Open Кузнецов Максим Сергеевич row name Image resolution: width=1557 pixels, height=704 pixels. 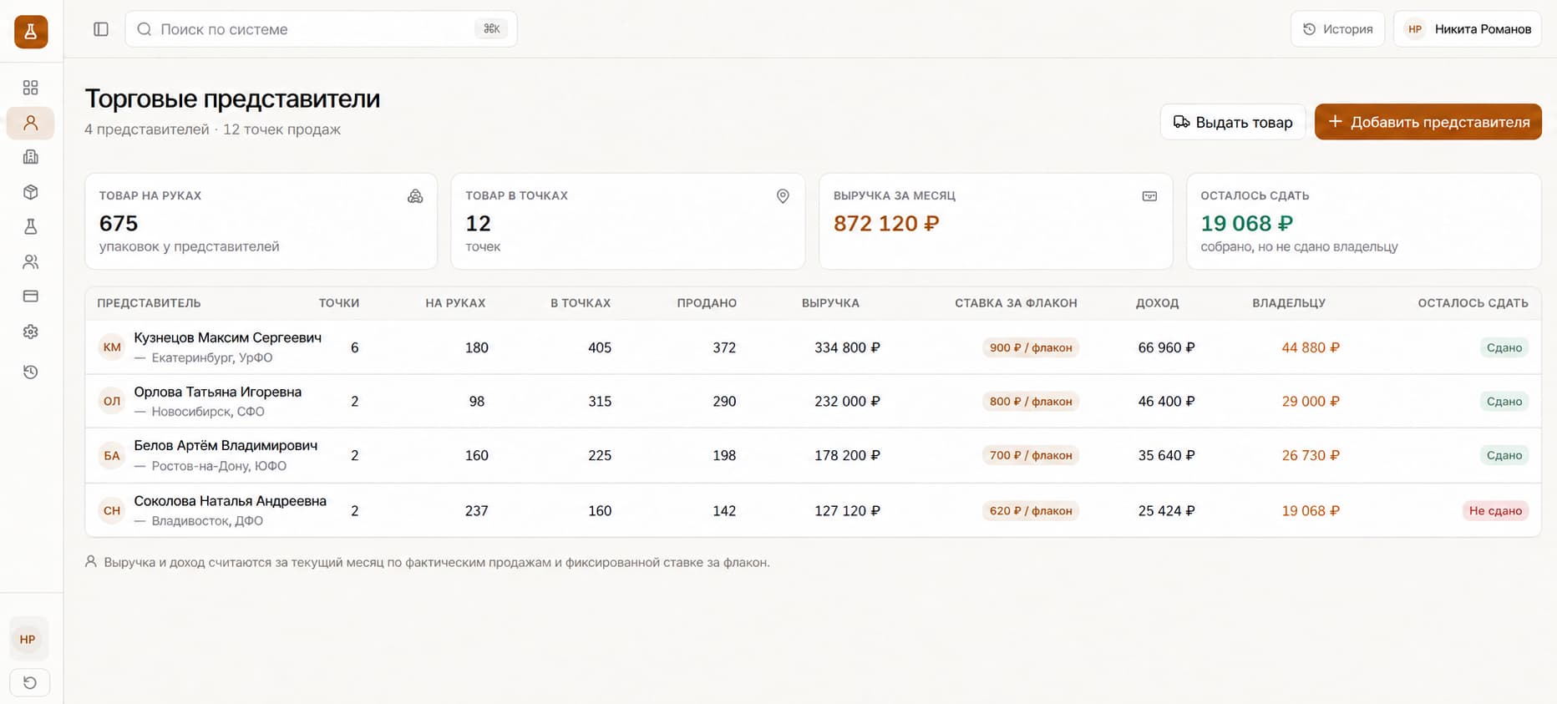click(228, 337)
